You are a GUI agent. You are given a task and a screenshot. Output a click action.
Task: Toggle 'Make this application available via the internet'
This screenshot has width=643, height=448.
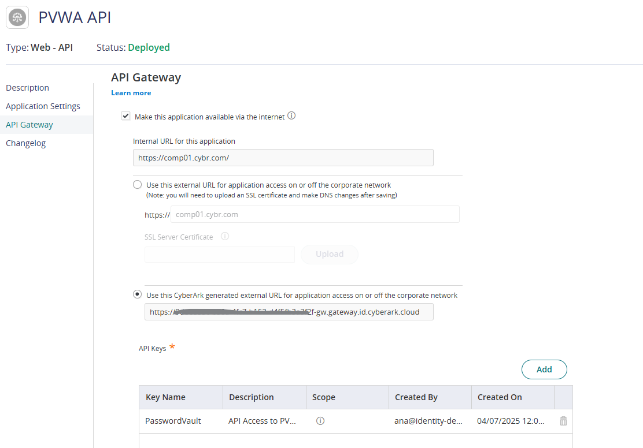[x=125, y=115]
